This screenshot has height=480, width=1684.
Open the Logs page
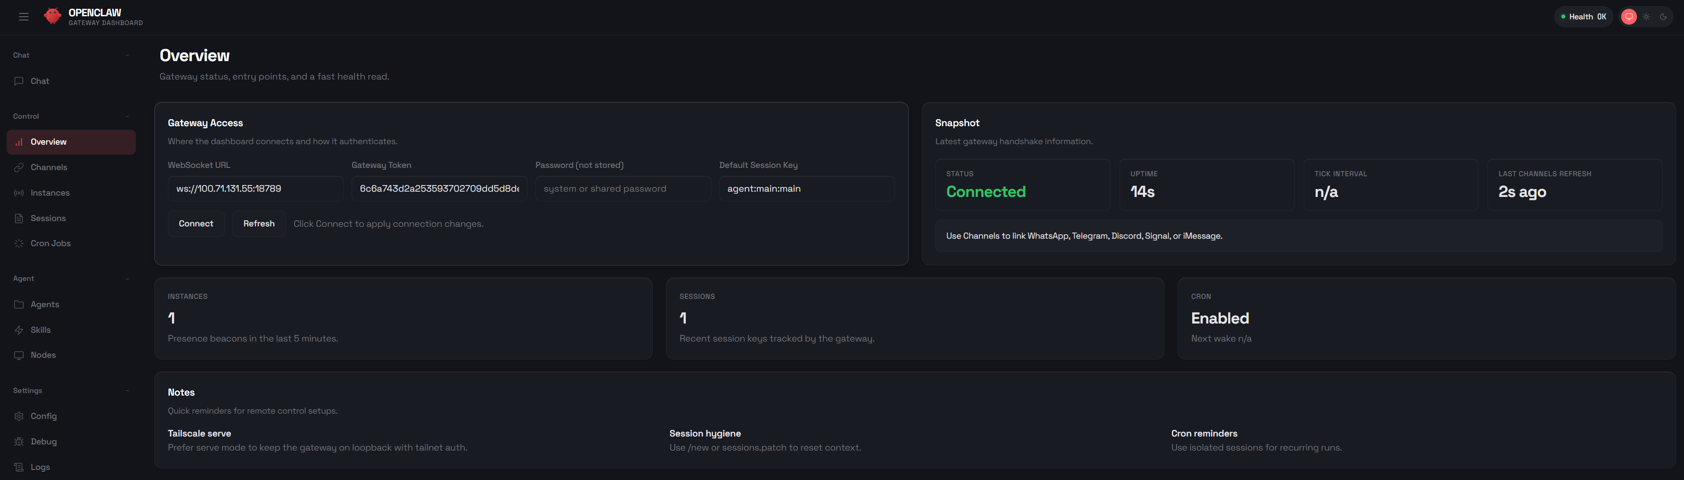[40, 468]
